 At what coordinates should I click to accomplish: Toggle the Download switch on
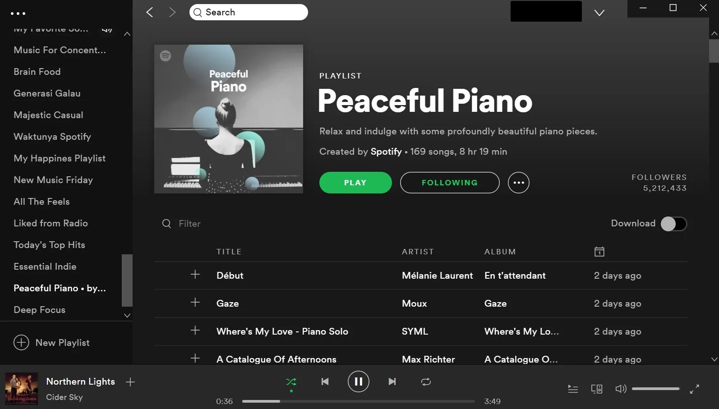coord(673,224)
